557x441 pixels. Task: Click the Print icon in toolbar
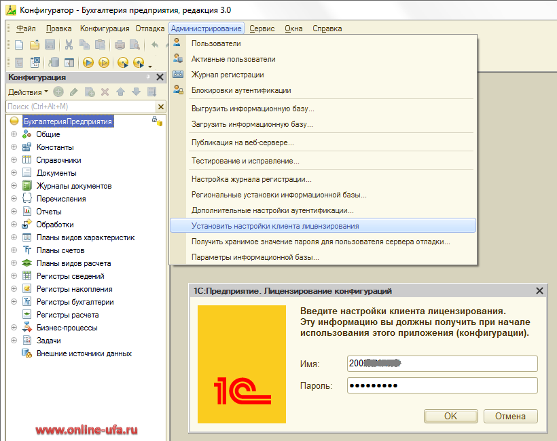(x=120, y=45)
